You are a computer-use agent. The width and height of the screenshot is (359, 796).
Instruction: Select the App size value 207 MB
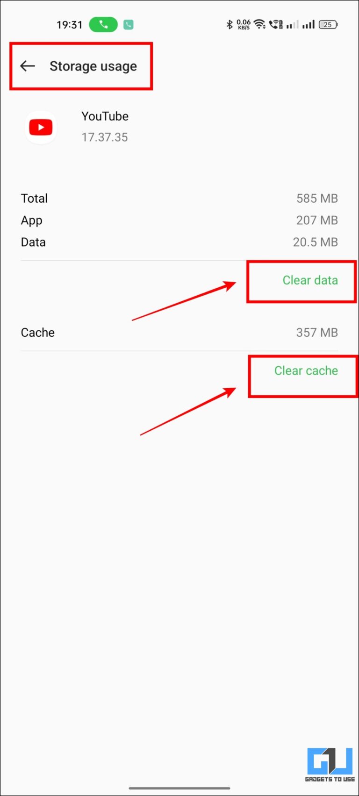[x=317, y=220]
